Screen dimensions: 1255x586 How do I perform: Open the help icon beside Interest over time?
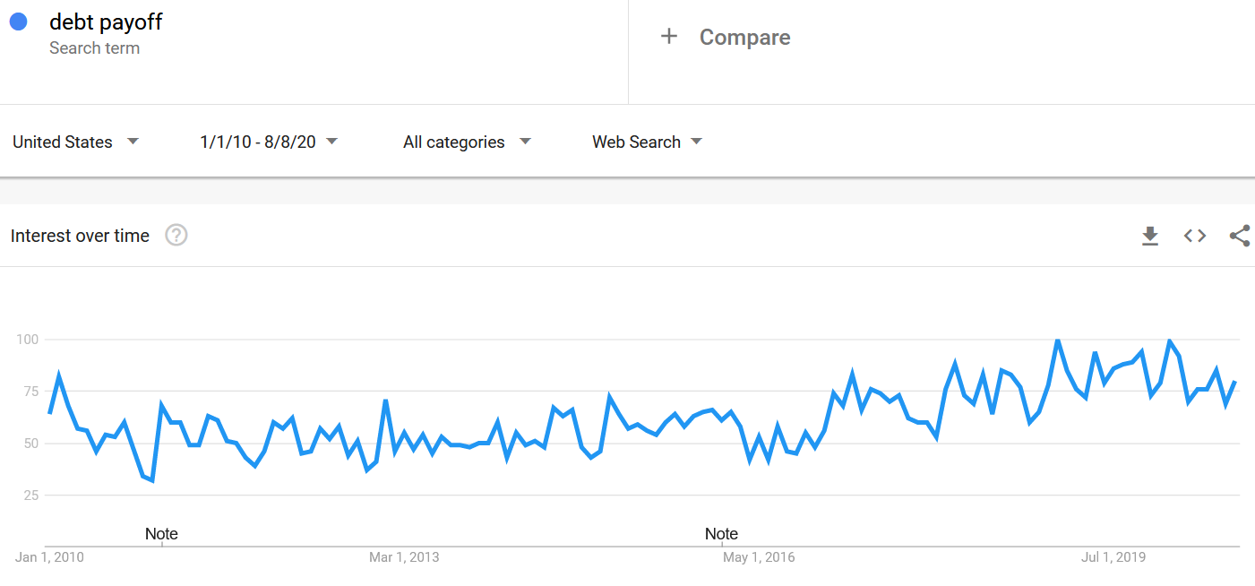click(176, 236)
